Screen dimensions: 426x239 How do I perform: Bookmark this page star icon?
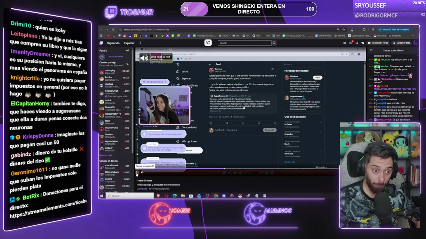click(343, 30)
